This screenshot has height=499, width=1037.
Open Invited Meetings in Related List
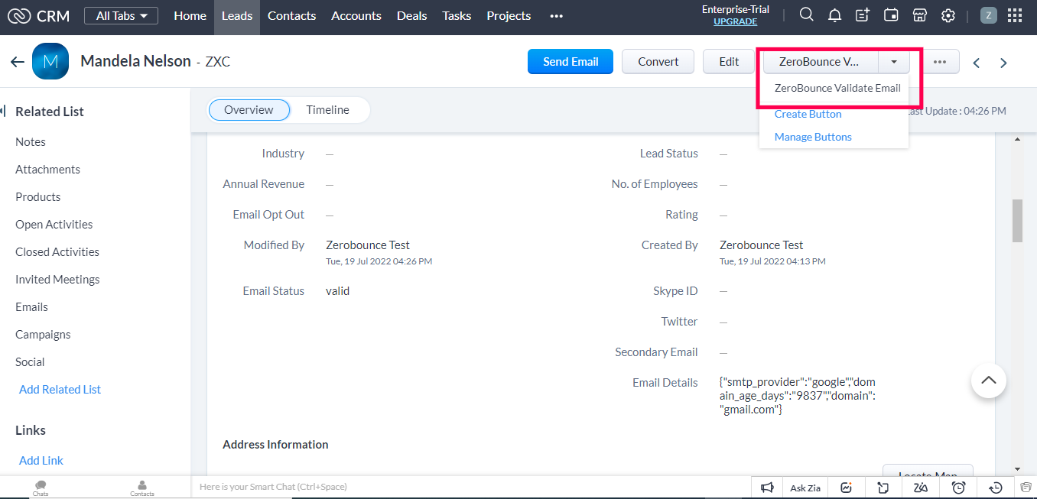(x=57, y=280)
